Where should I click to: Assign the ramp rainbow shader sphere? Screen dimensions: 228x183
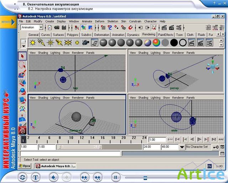tap(156, 43)
